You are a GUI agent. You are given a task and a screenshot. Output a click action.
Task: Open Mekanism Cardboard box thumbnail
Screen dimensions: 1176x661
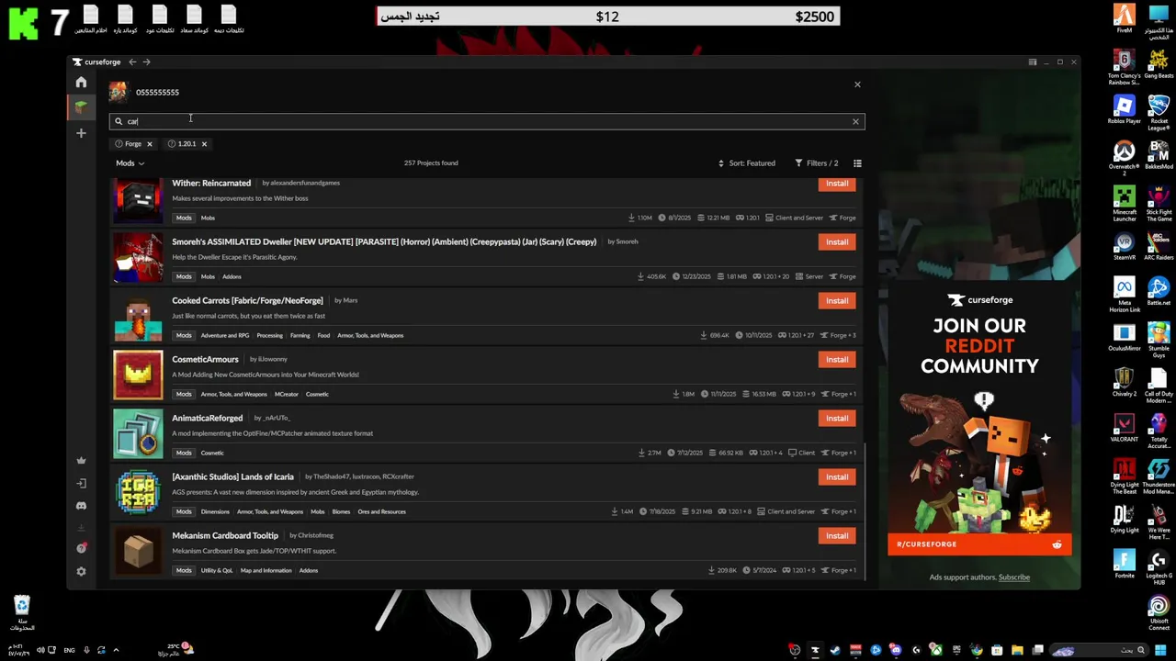(138, 552)
